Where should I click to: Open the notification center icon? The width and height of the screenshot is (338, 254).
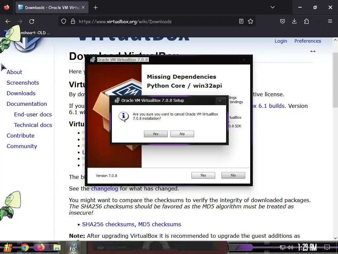[327, 247]
